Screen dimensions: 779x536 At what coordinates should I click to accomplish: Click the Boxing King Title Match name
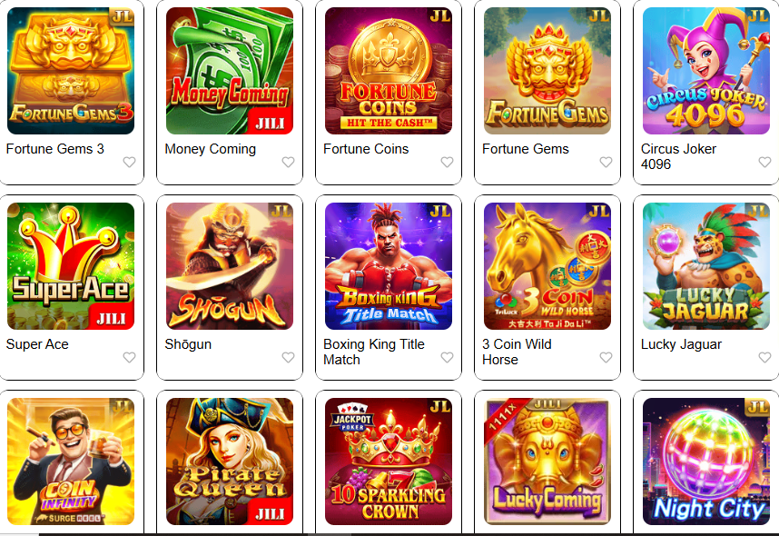[x=373, y=352]
